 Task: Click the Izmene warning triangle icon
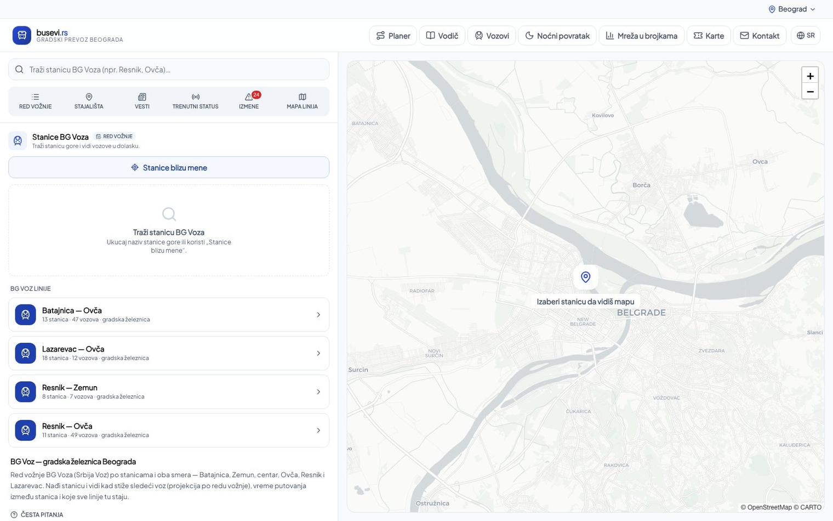[248, 97]
